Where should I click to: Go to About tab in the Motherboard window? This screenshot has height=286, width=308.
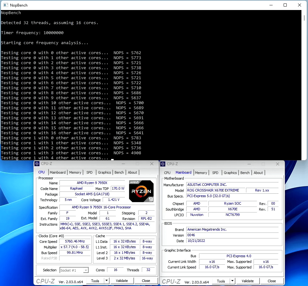(258, 173)
